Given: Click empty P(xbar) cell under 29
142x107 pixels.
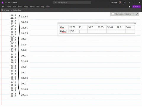Looking at the screenshot, I should click(83, 32).
